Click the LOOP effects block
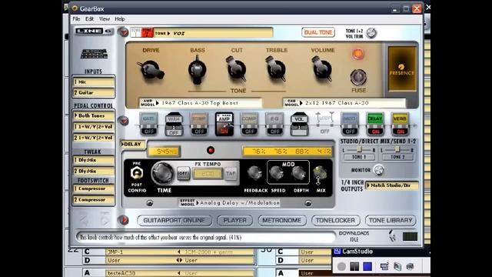Viewport: 492px width, 277px height. coord(324,124)
